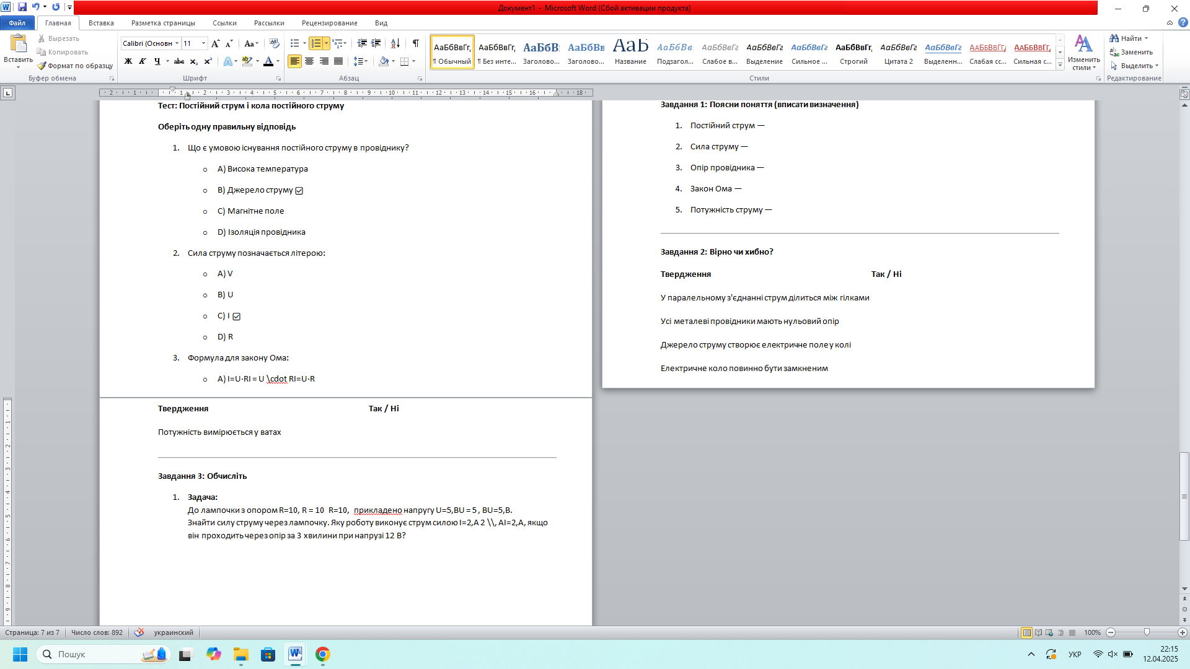Click the Формат по образцу button

[75, 66]
